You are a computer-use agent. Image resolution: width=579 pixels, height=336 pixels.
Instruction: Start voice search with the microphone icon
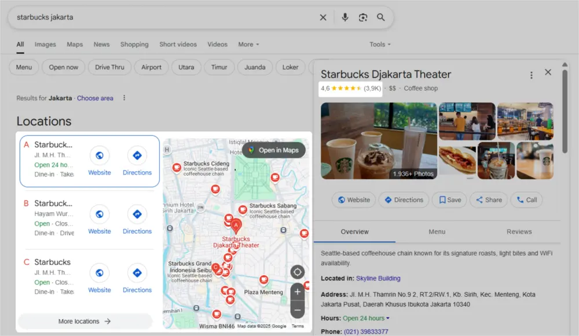point(345,17)
